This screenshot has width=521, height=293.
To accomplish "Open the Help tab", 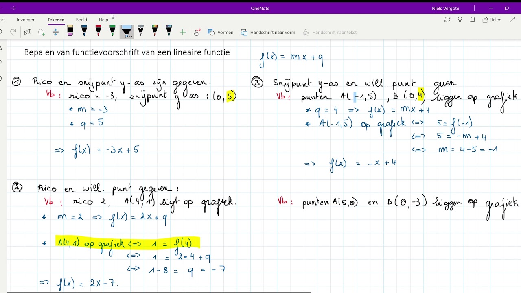I will [103, 20].
